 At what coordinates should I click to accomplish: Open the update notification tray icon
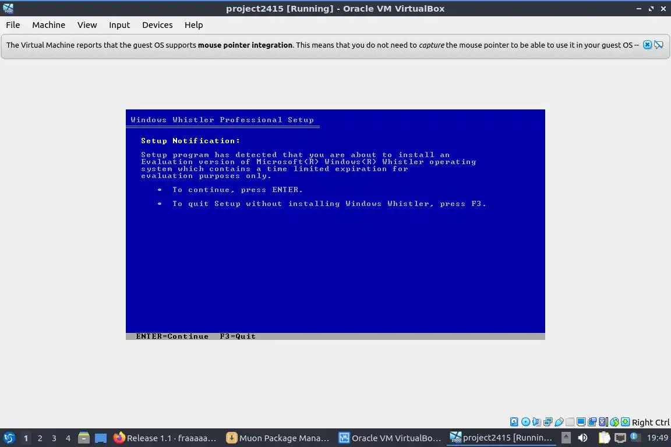[635, 437]
